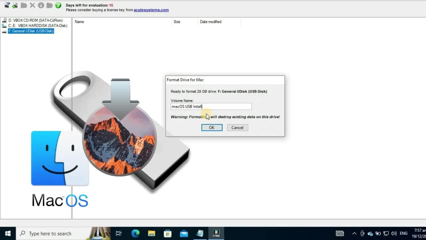This screenshot has width=426, height=240.
Task: Click the volume speaker icon in system tray
Action: (394, 233)
